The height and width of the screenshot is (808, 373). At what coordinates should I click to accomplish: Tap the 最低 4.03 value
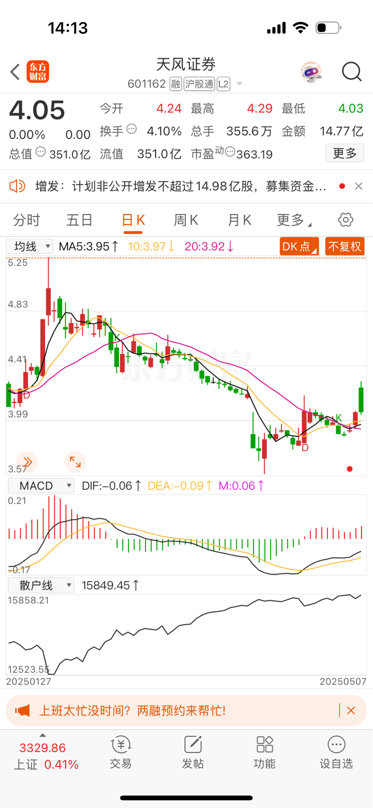click(x=351, y=108)
